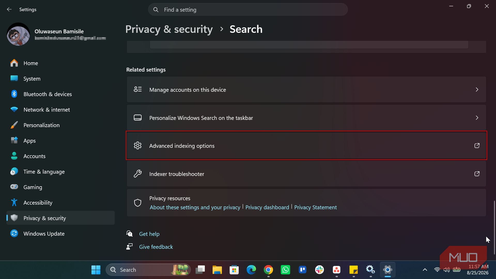Viewport: 496px width, 279px height.
Task: Click external-link icon for Advanced indexing options
Action: (477, 146)
